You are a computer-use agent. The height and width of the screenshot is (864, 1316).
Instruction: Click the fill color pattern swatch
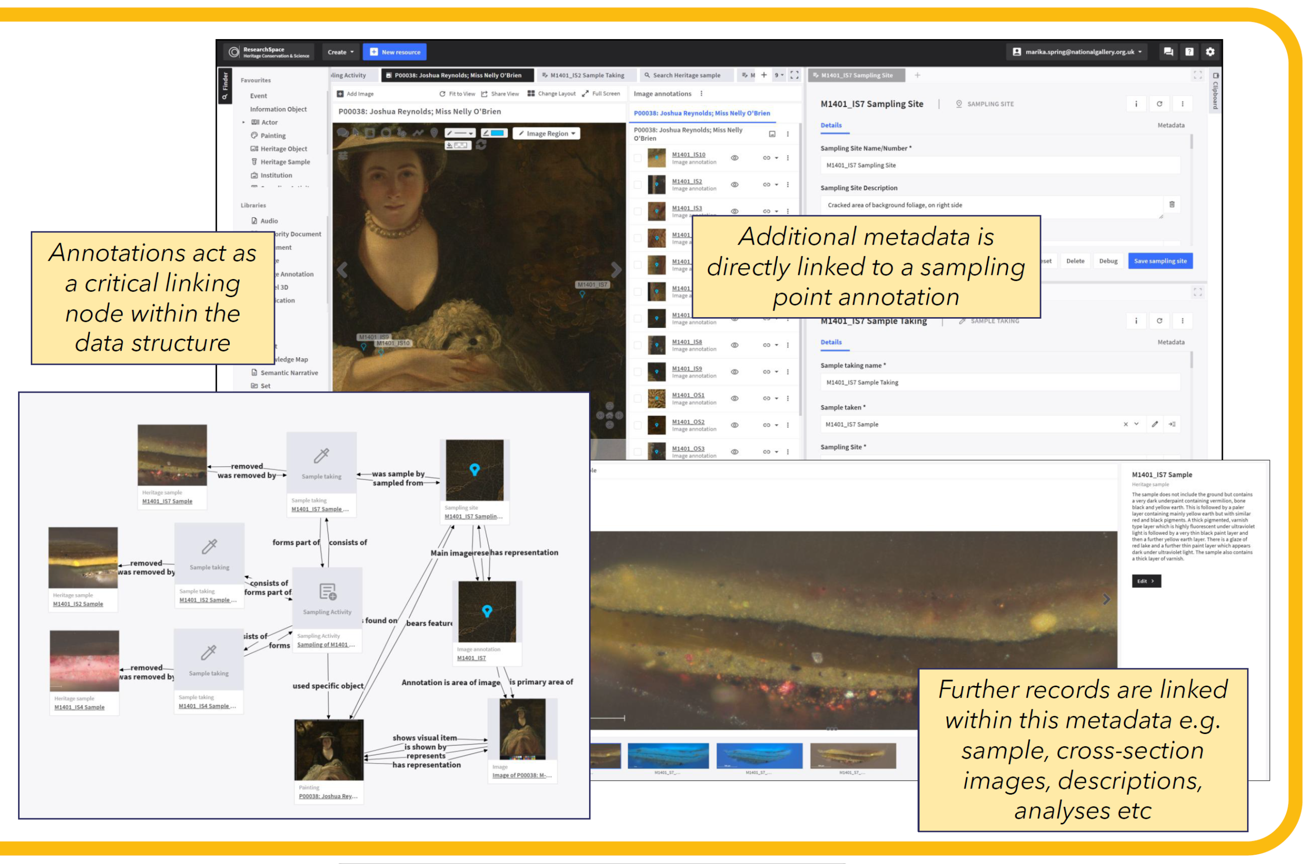(461, 146)
